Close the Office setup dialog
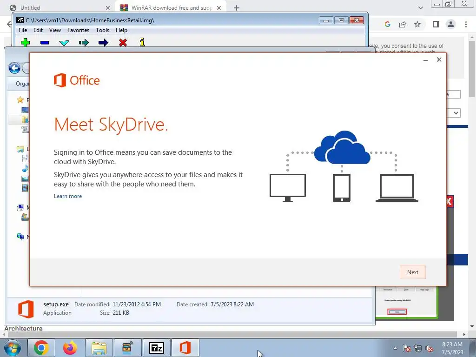This screenshot has height=357, width=476. (x=439, y=59)
